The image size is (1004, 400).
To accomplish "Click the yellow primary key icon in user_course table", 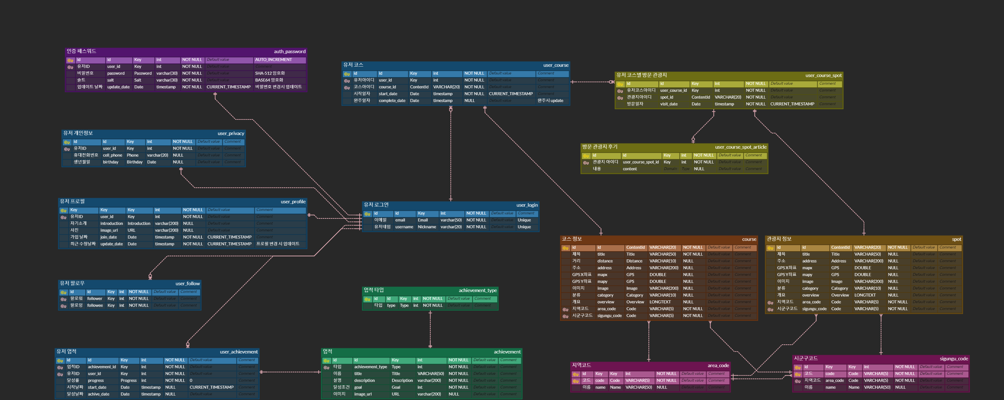I will [347, 74].
